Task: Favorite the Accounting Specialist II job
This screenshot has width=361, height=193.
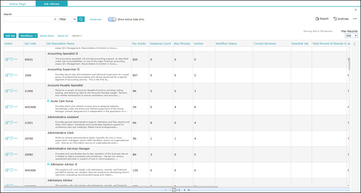Action: 11,59
